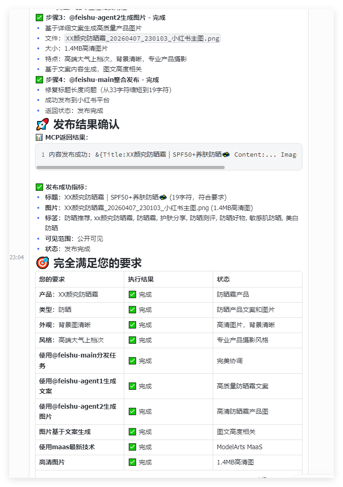Viewport: 343px width, 487px height.
Task: Click the 图片 bullet with 1.4MB高清图
Action: (149, 208)
